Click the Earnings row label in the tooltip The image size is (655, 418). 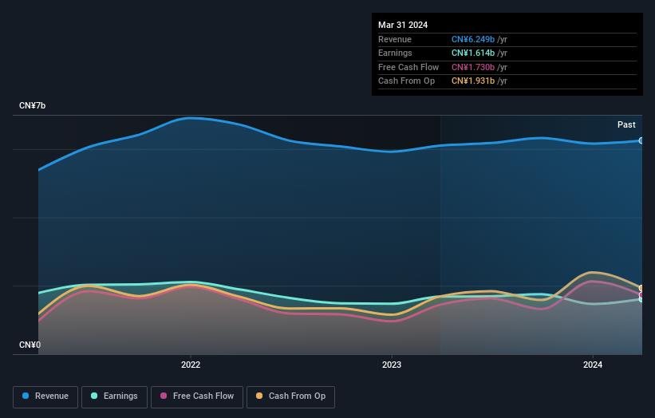(x=395, y=53)
